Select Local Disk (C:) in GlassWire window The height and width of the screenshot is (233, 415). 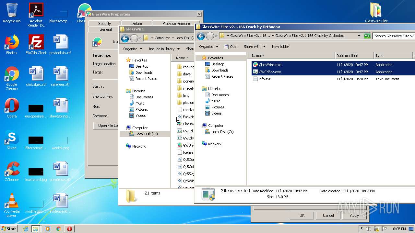tap(146, 134)
